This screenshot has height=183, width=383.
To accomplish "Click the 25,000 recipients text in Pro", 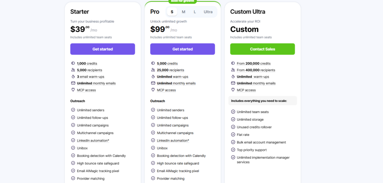I will 171,70.
